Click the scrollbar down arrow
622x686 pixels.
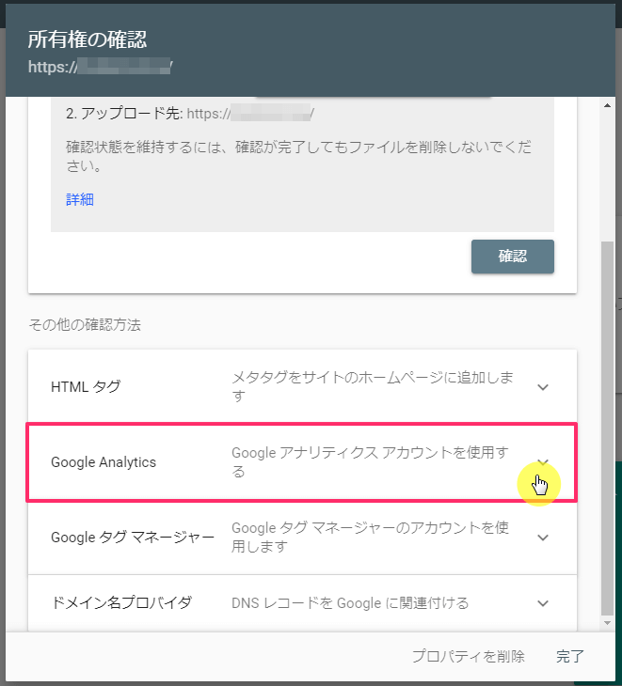pos(607,623)
